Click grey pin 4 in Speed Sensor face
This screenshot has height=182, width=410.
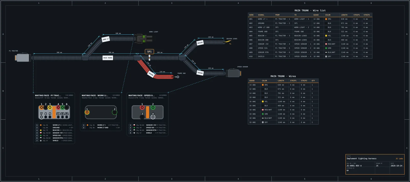click(x=153, y=117)
